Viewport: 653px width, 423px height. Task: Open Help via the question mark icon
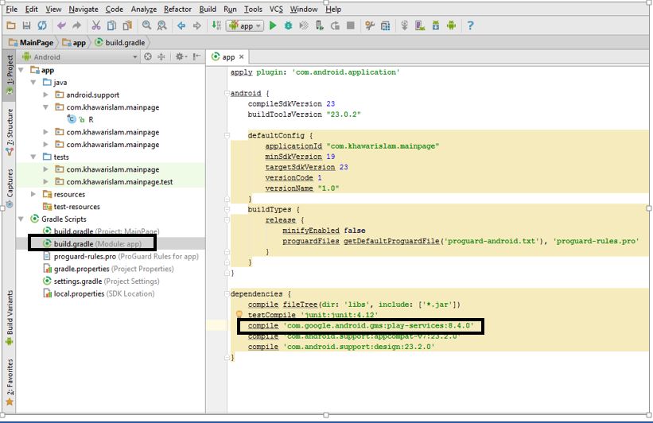470,25
